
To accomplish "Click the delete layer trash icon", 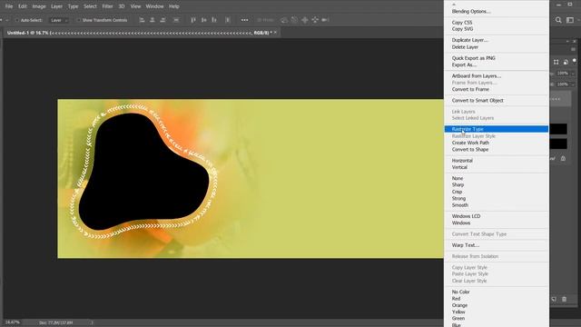I will [x=564, y=299].
